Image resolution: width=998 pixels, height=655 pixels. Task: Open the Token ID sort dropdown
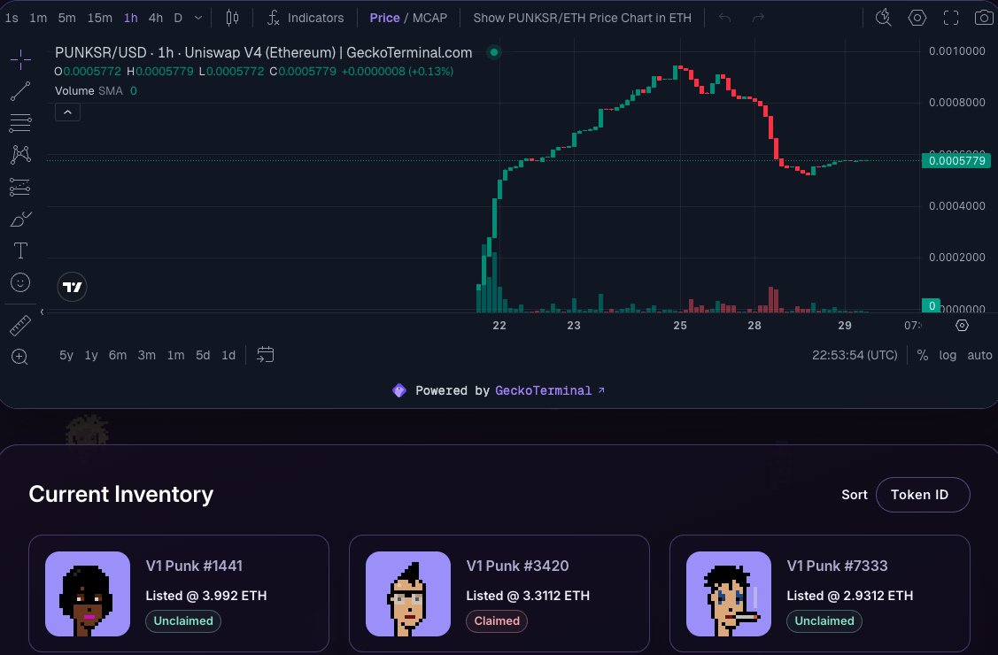pos(923,494)
